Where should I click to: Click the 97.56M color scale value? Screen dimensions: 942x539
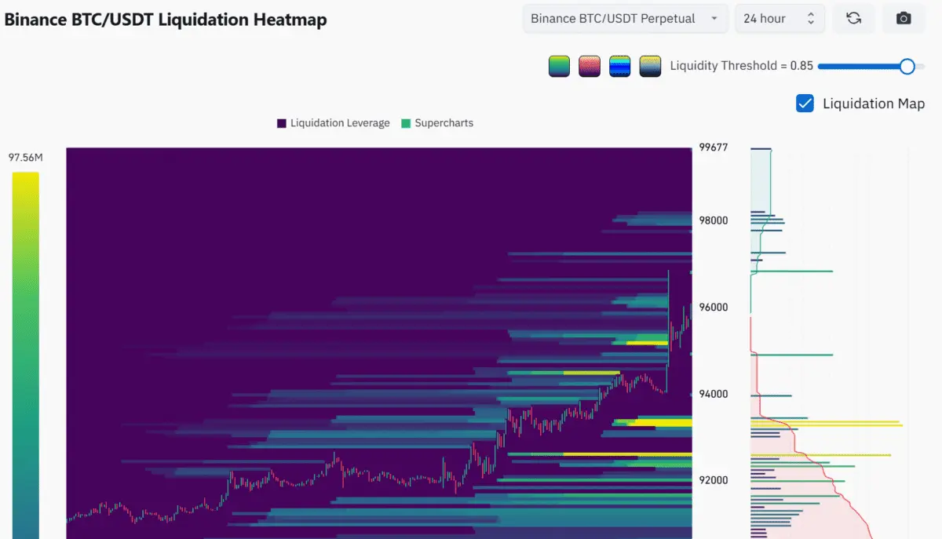tap(26, 158)
